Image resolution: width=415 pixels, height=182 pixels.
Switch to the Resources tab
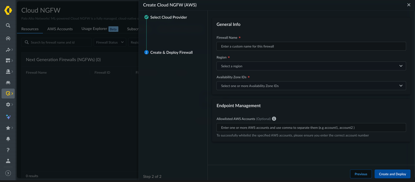[30, 29]
